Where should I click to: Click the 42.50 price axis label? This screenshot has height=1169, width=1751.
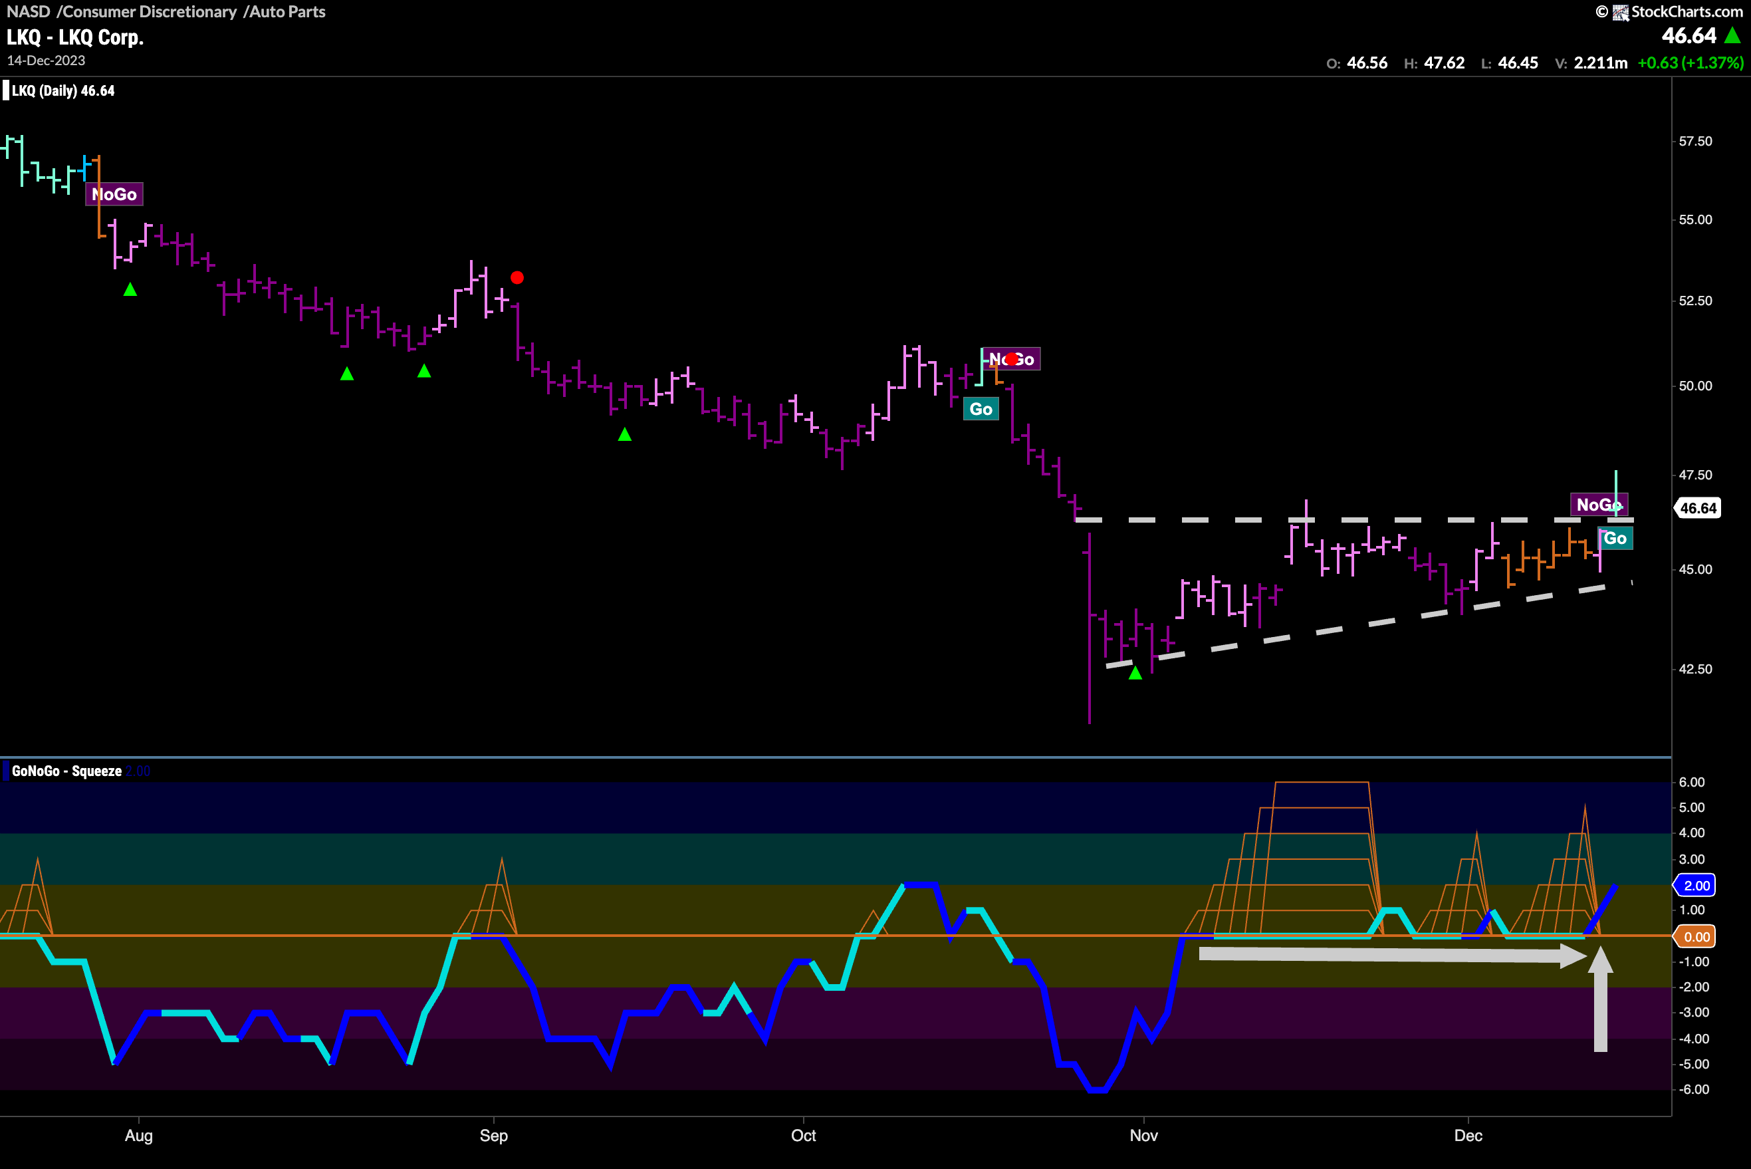1695,670
